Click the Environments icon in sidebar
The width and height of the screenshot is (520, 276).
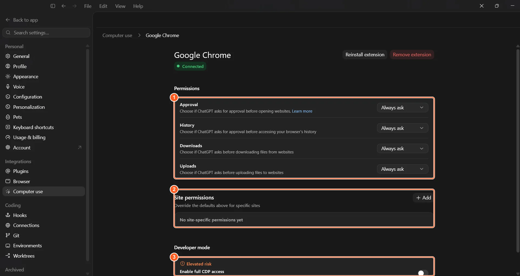8,245
